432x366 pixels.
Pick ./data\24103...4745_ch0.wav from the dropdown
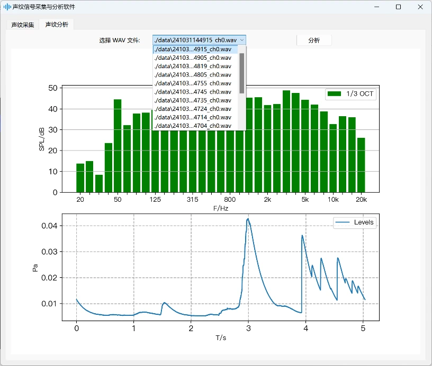(195, 92)
